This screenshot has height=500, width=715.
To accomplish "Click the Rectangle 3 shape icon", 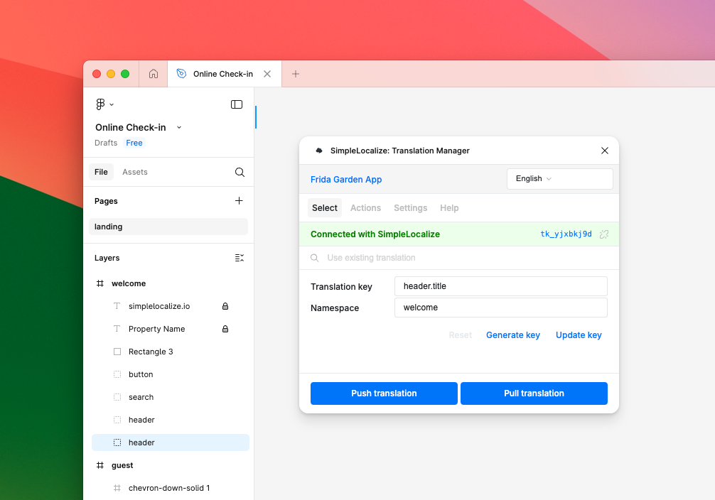I will pyautogui.click(x=117, y=352).
